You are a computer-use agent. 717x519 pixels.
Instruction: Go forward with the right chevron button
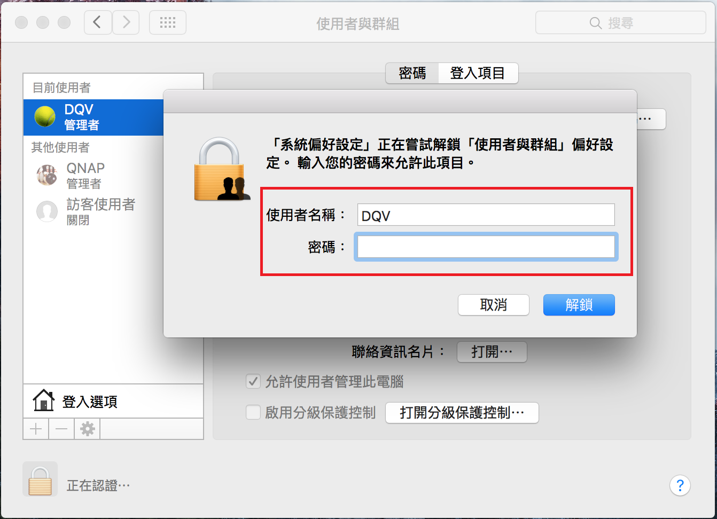[x=126, y=22]
